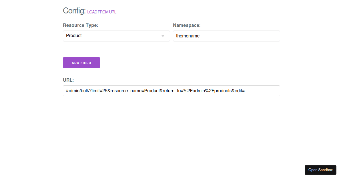Select the URL input containing /admin/bulk
Image resolution: width=343 pixels, height=180 pixels.
pos(171,91)
